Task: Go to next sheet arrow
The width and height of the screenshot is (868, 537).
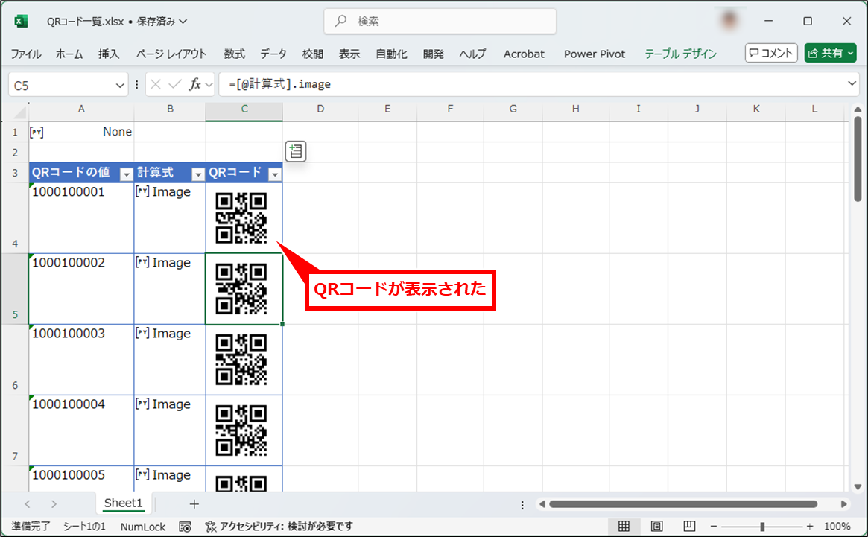Action: coord(54,503)
